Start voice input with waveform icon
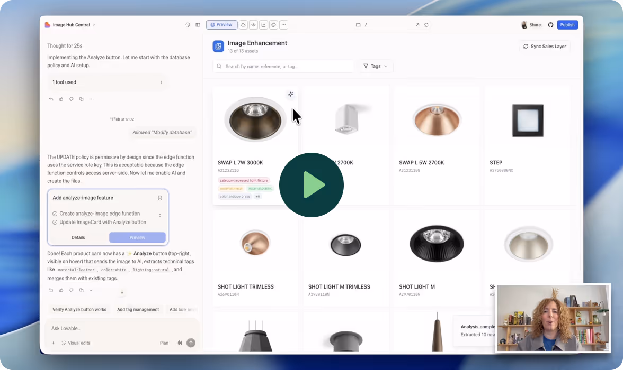Screen dimensions: 623x370 [179, 343]
